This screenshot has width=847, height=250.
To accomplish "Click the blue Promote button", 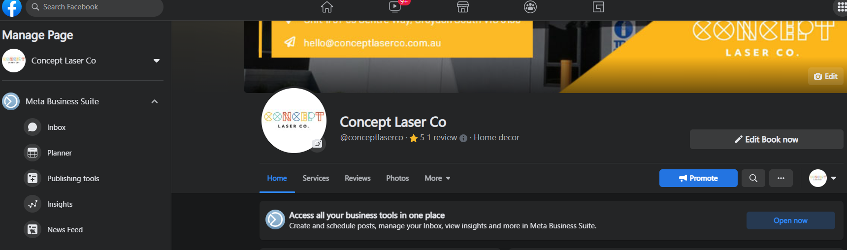I will [x=698, y=178].
